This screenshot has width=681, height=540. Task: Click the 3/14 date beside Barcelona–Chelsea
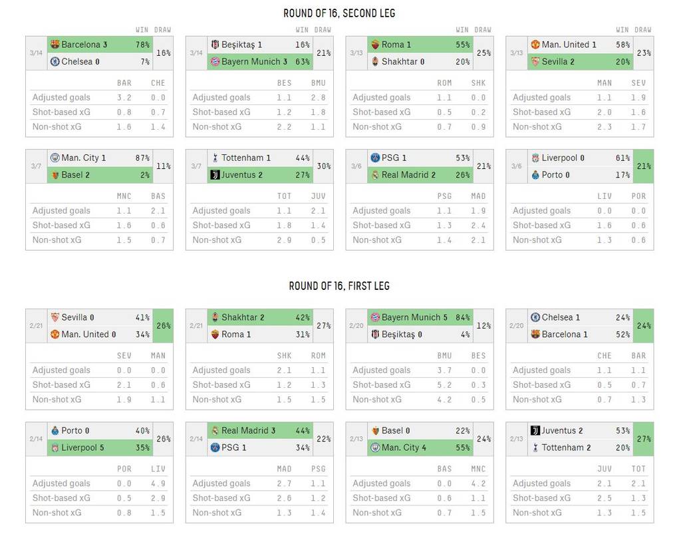point(37,53)
